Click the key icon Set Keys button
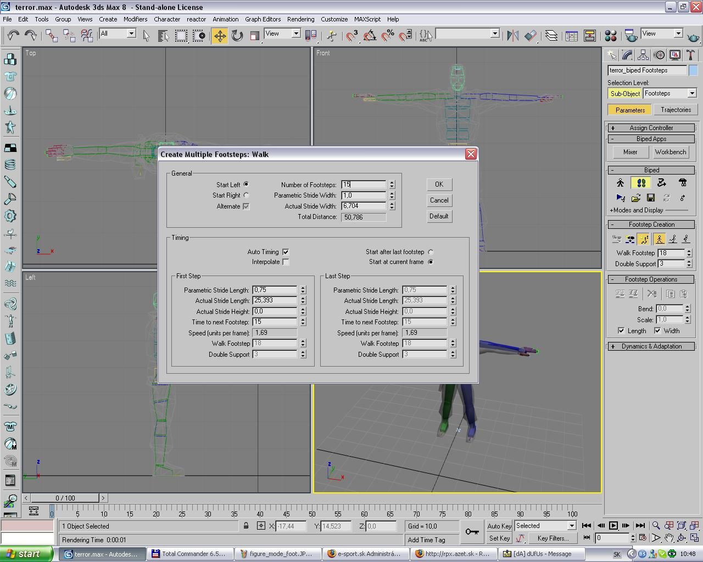703x562 pixels. tap(471, 531)
